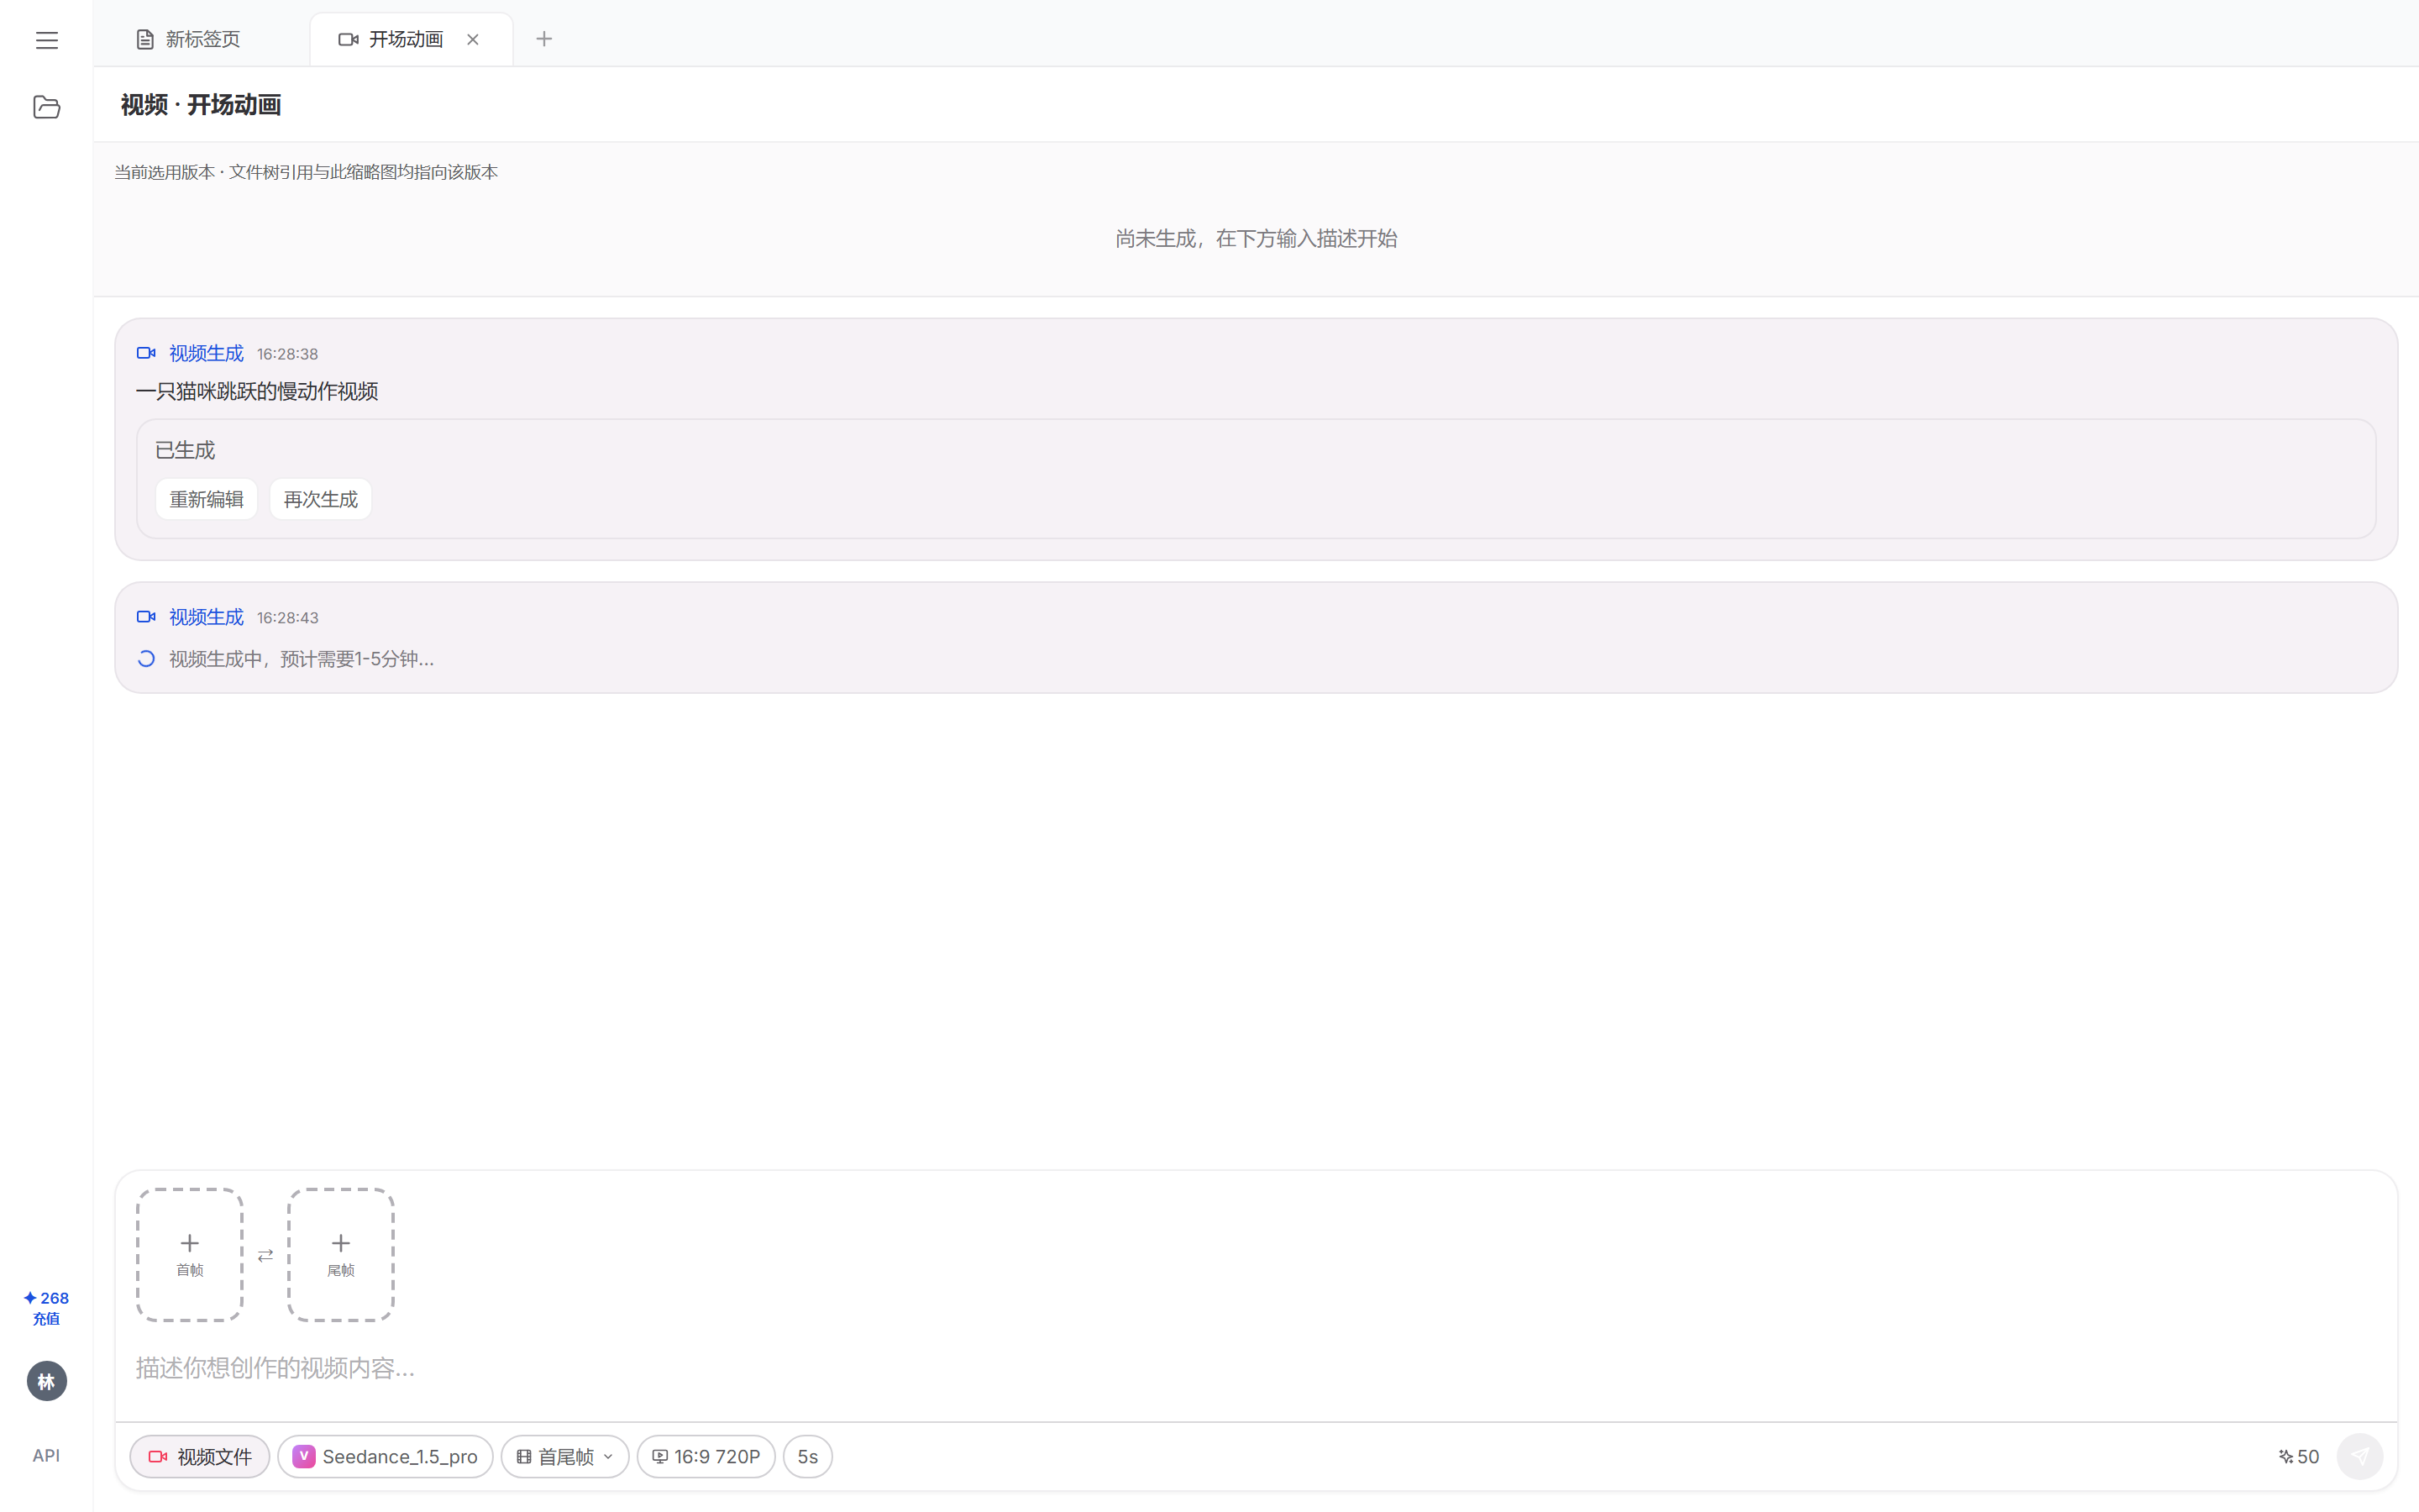Click the 林 user avatar
2419x1512 pixels.
(x=46, y=1381)
